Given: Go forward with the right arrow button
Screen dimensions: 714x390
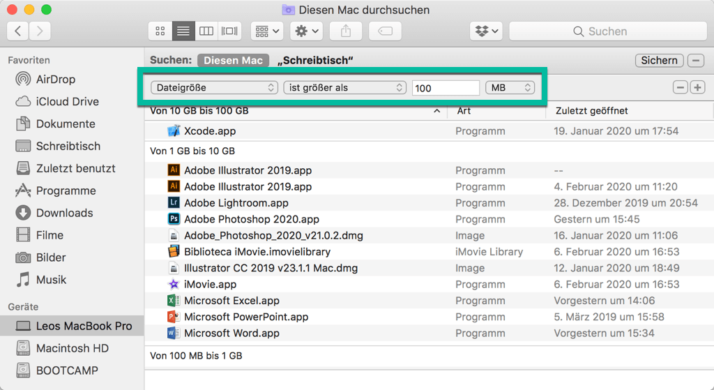Looking at the screenshot, I should tap(40, 31).
